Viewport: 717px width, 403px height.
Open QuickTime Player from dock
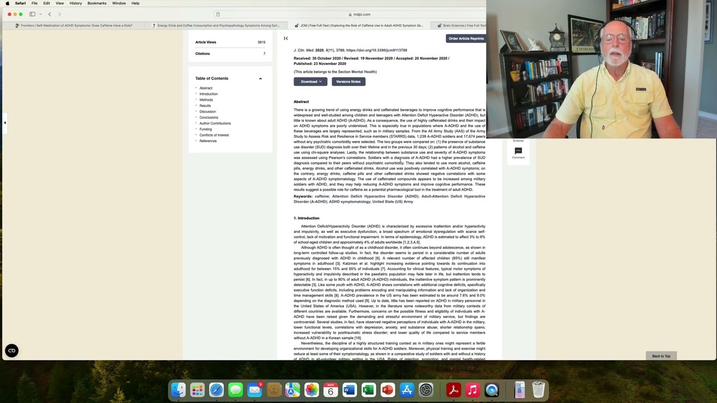click(x=492, y=390)
